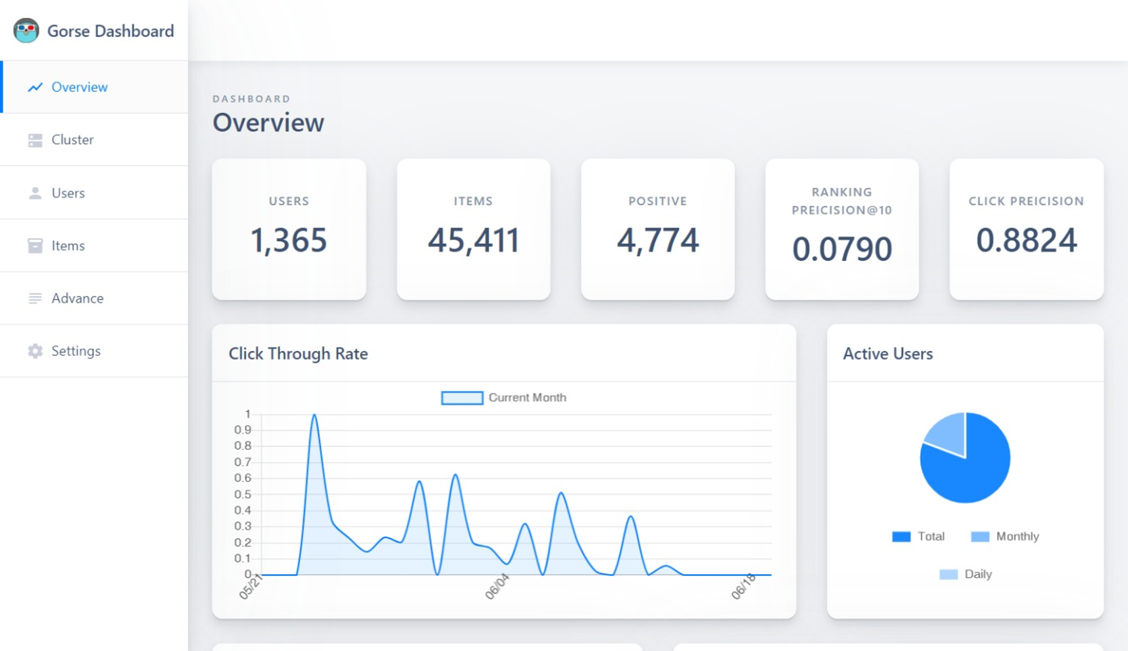This screenshot has height=651, width=1128.
Task: Toggle the Current Month legend entry
Action: (x=504, y=398)
